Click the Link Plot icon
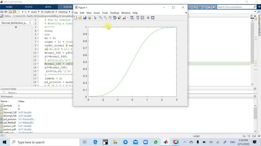This screenshot has height=146, width=261. (132, 18)
